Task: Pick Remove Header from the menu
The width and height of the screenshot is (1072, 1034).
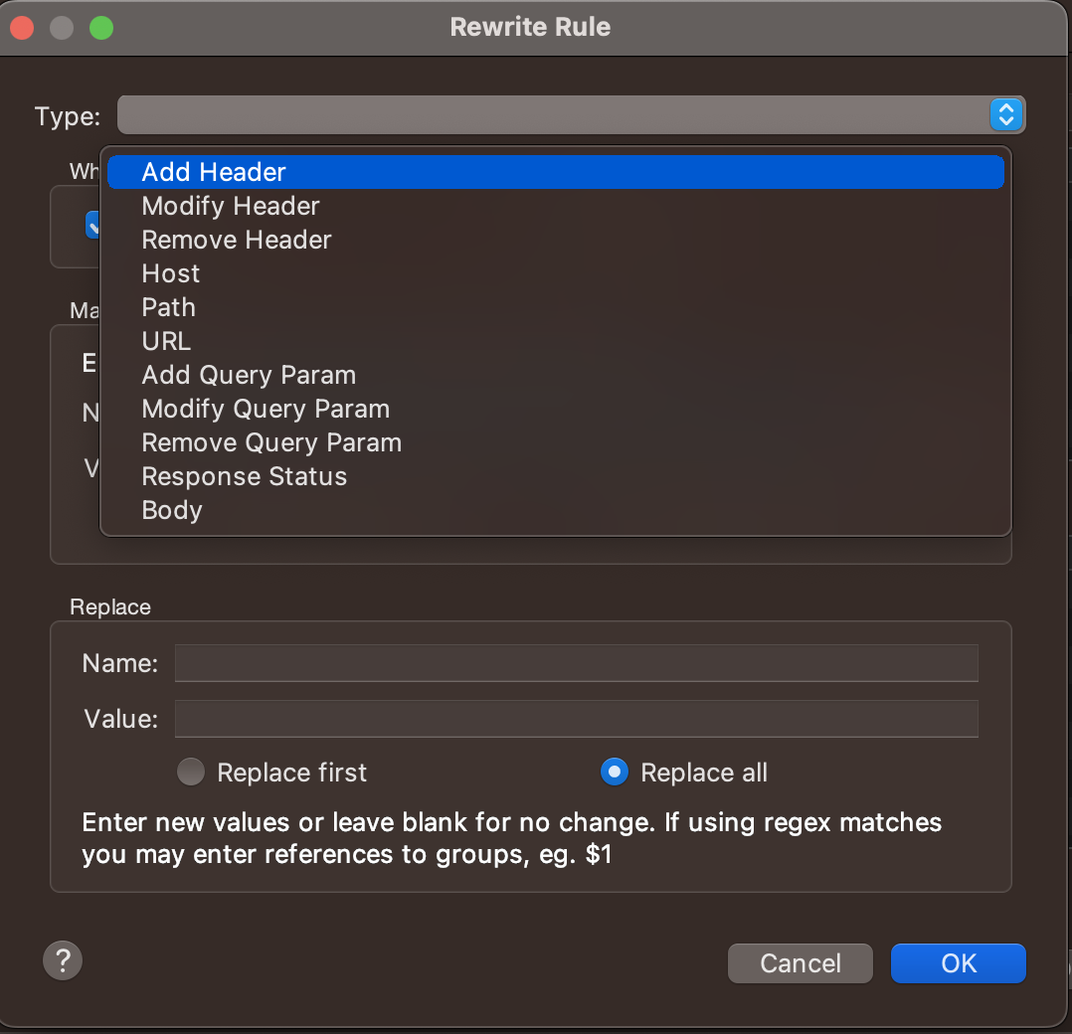Action: coord(237,240)
